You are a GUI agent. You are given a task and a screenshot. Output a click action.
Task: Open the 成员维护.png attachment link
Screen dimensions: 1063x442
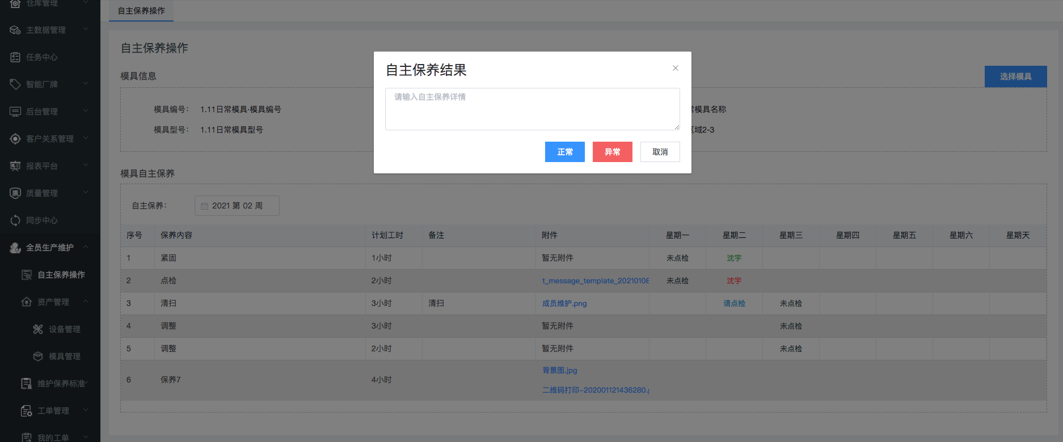(564, 303)
